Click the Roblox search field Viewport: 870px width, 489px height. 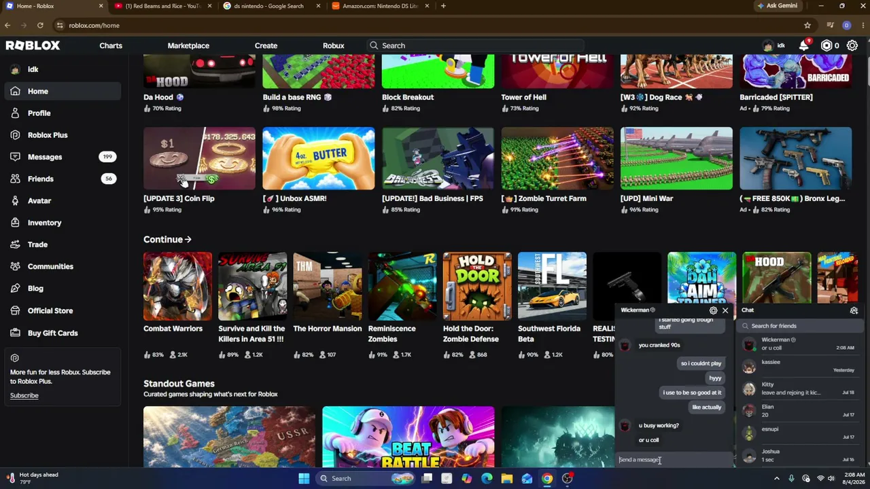click(474, 46)
